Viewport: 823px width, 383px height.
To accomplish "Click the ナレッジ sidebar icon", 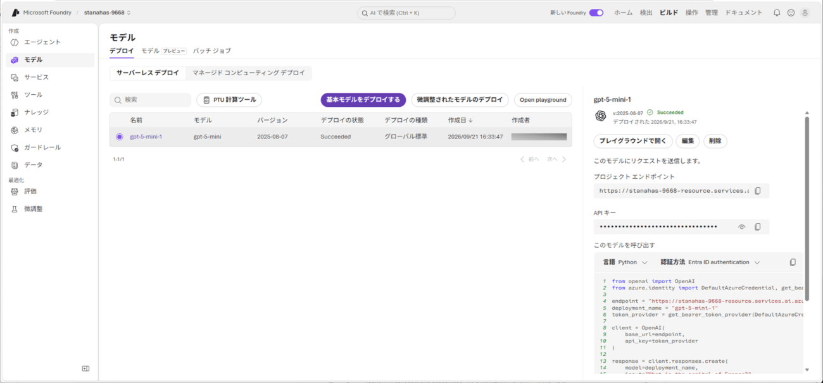I will [x=15, y=112].
